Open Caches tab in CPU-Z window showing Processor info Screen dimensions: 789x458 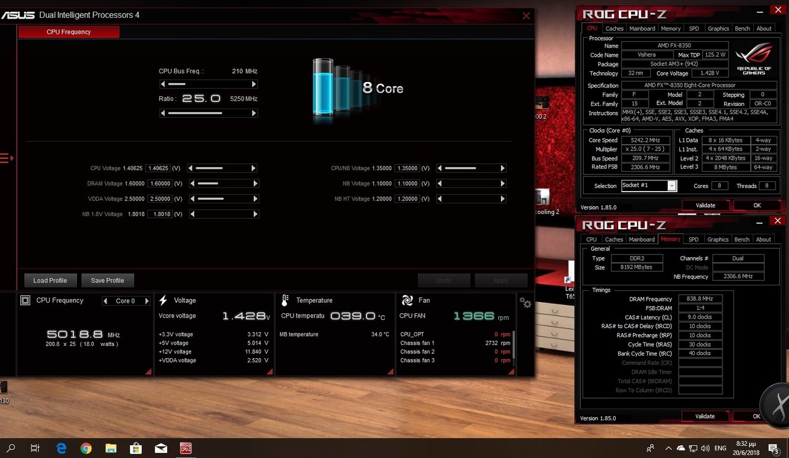614,28
